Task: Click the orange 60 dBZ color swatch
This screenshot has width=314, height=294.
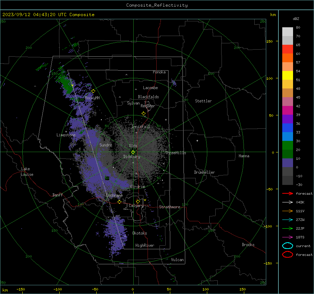Action: [x=287, y=58]
